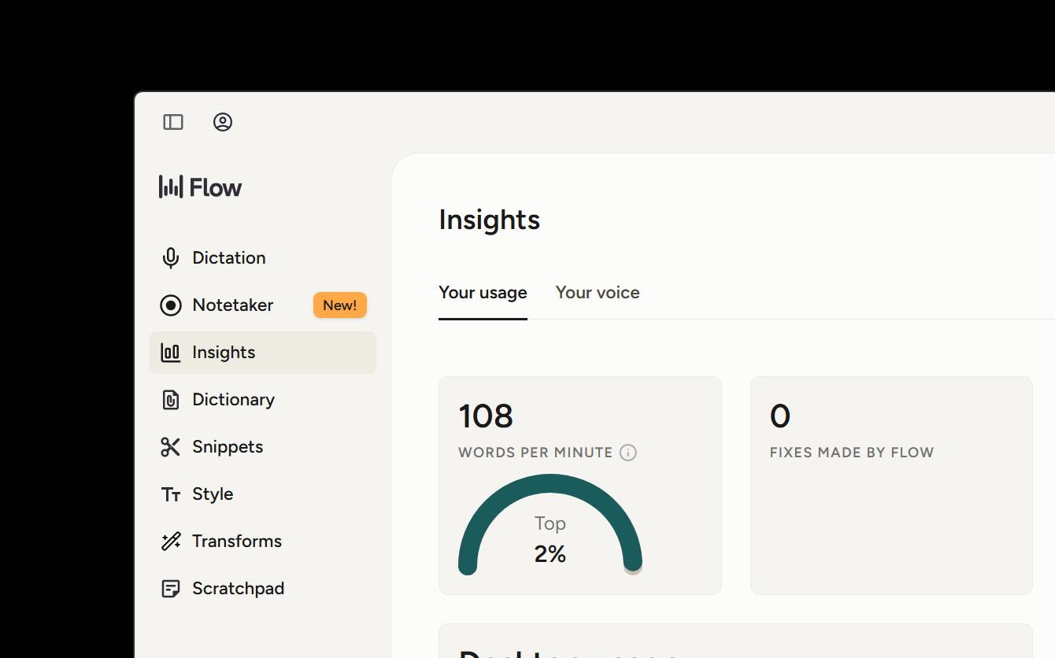Click the Dictation microphone icon

coord(171,258)
